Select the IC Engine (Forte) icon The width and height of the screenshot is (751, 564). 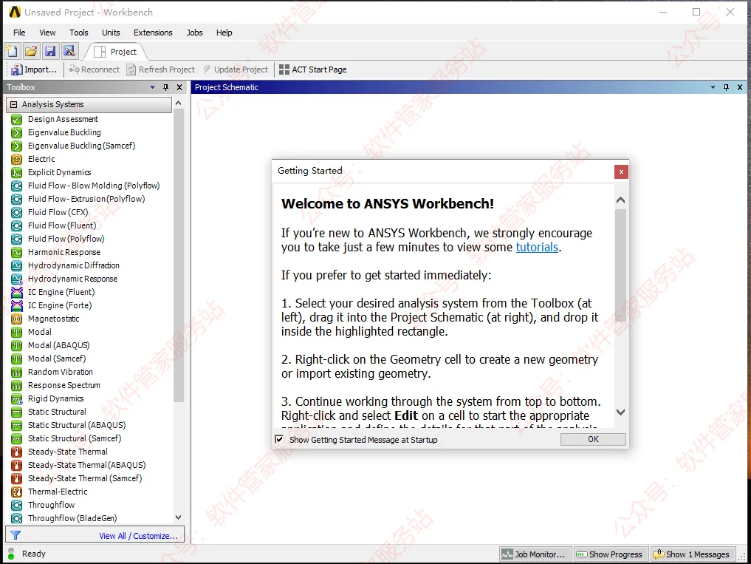pyautogui.click(x=17, y=305)
